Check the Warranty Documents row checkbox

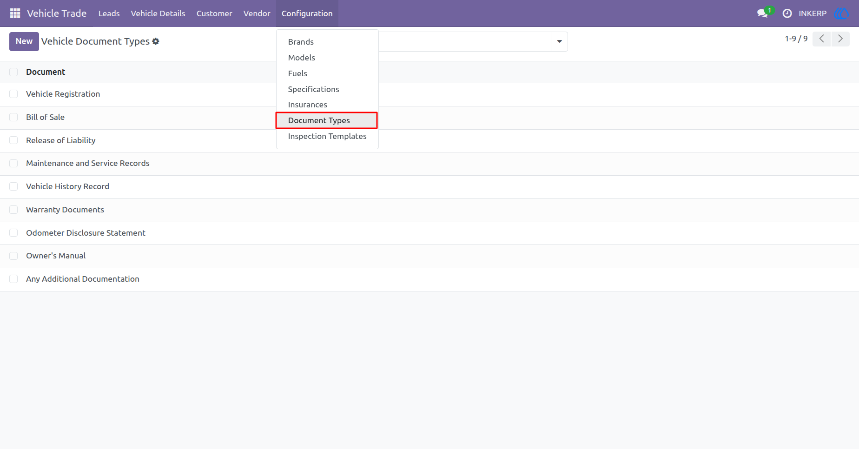[x=13, y=210]
